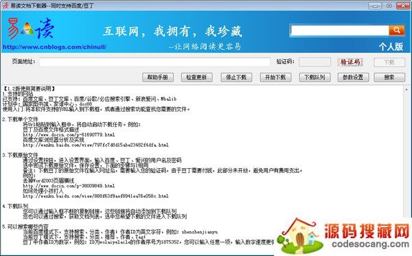
Task: Click the docin.com p-61690779 example URL text
Action: click(69, 135)
